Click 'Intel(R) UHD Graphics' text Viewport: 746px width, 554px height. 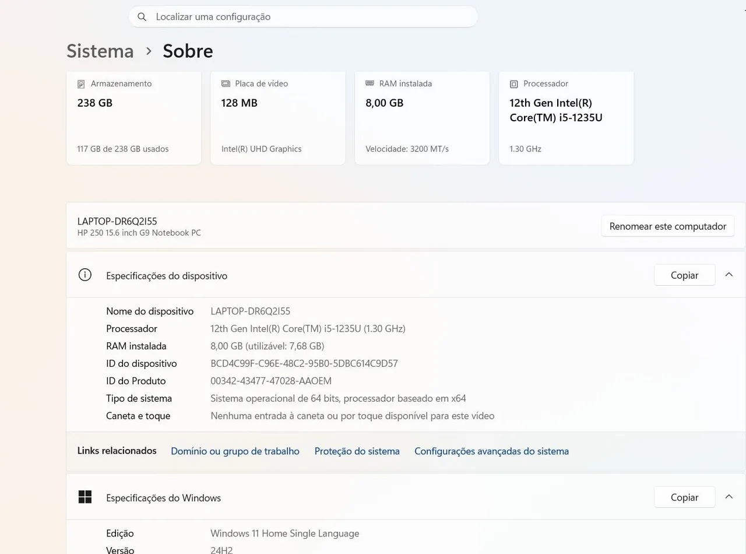pyautogui.click(x=262, y=149)
